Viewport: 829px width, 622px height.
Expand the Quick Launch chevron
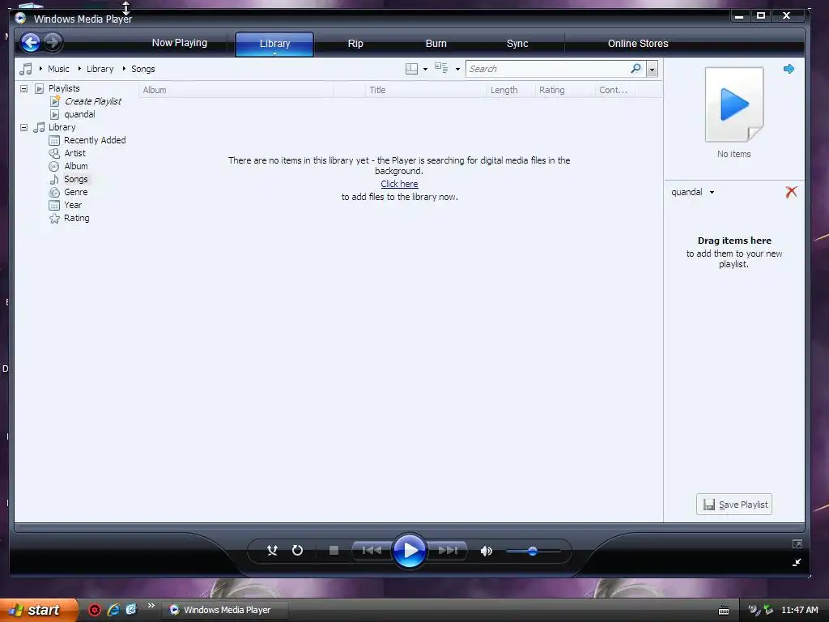151,606
